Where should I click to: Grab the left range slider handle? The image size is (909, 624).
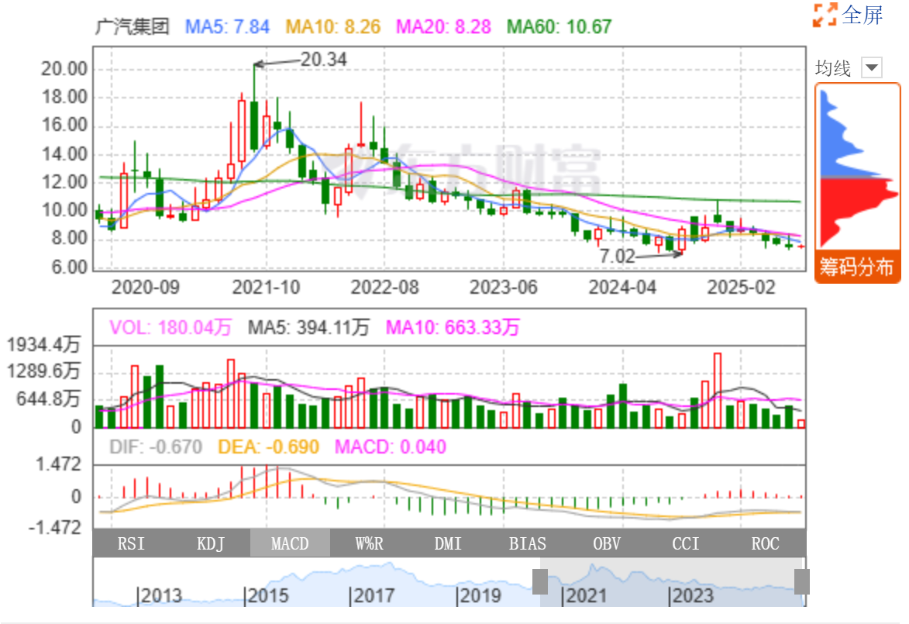tap(540, 581)
